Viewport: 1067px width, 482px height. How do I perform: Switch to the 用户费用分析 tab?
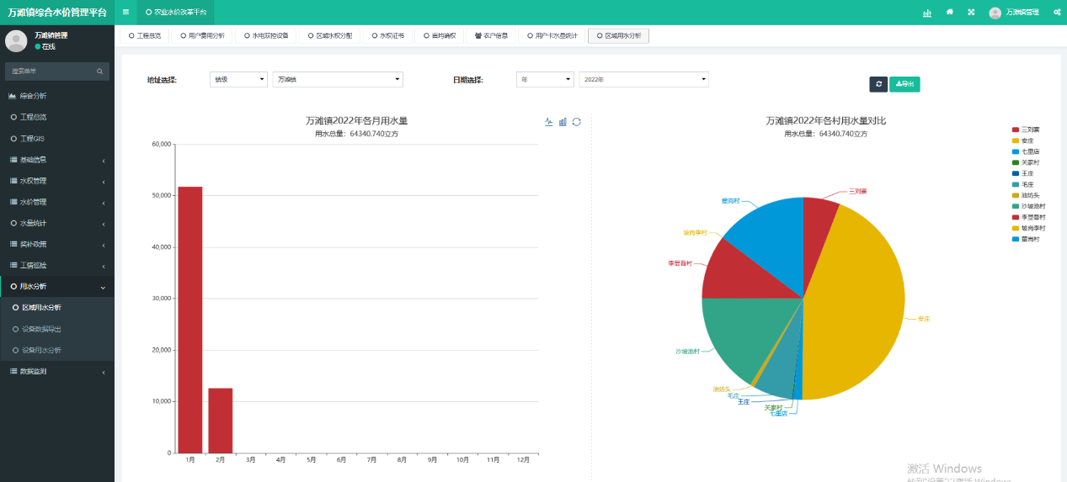point(201,36)
